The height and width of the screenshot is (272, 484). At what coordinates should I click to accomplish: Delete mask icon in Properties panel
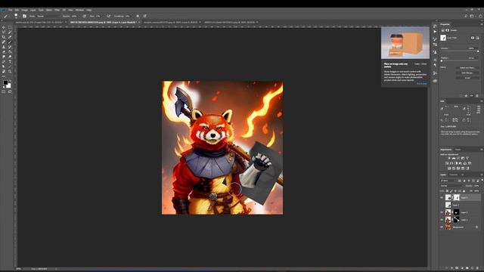point(477,96)
